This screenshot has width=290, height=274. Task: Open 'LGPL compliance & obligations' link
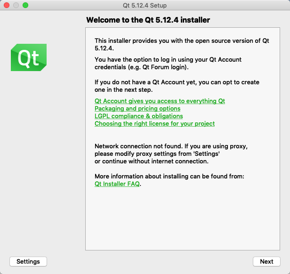tap(139, 116)
